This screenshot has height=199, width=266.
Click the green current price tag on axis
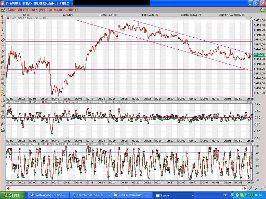point(259,55)
